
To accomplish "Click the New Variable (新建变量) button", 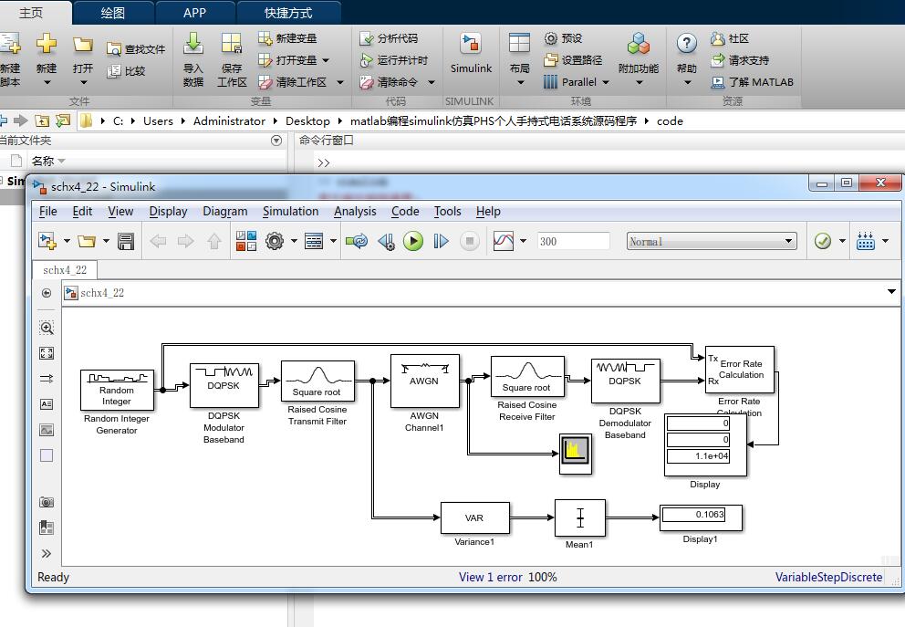I will tap(287, 38).
